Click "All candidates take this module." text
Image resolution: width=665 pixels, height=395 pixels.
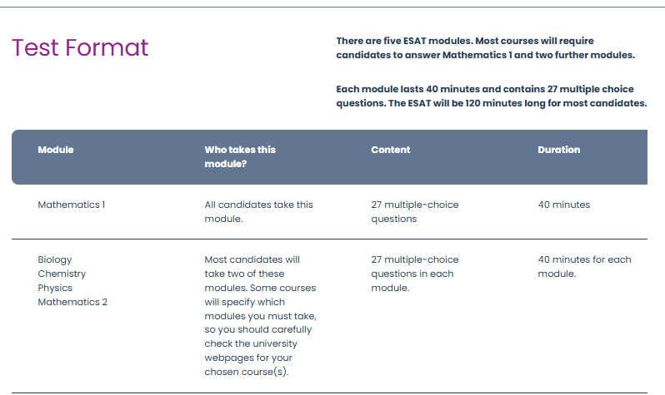click(258, 211)
